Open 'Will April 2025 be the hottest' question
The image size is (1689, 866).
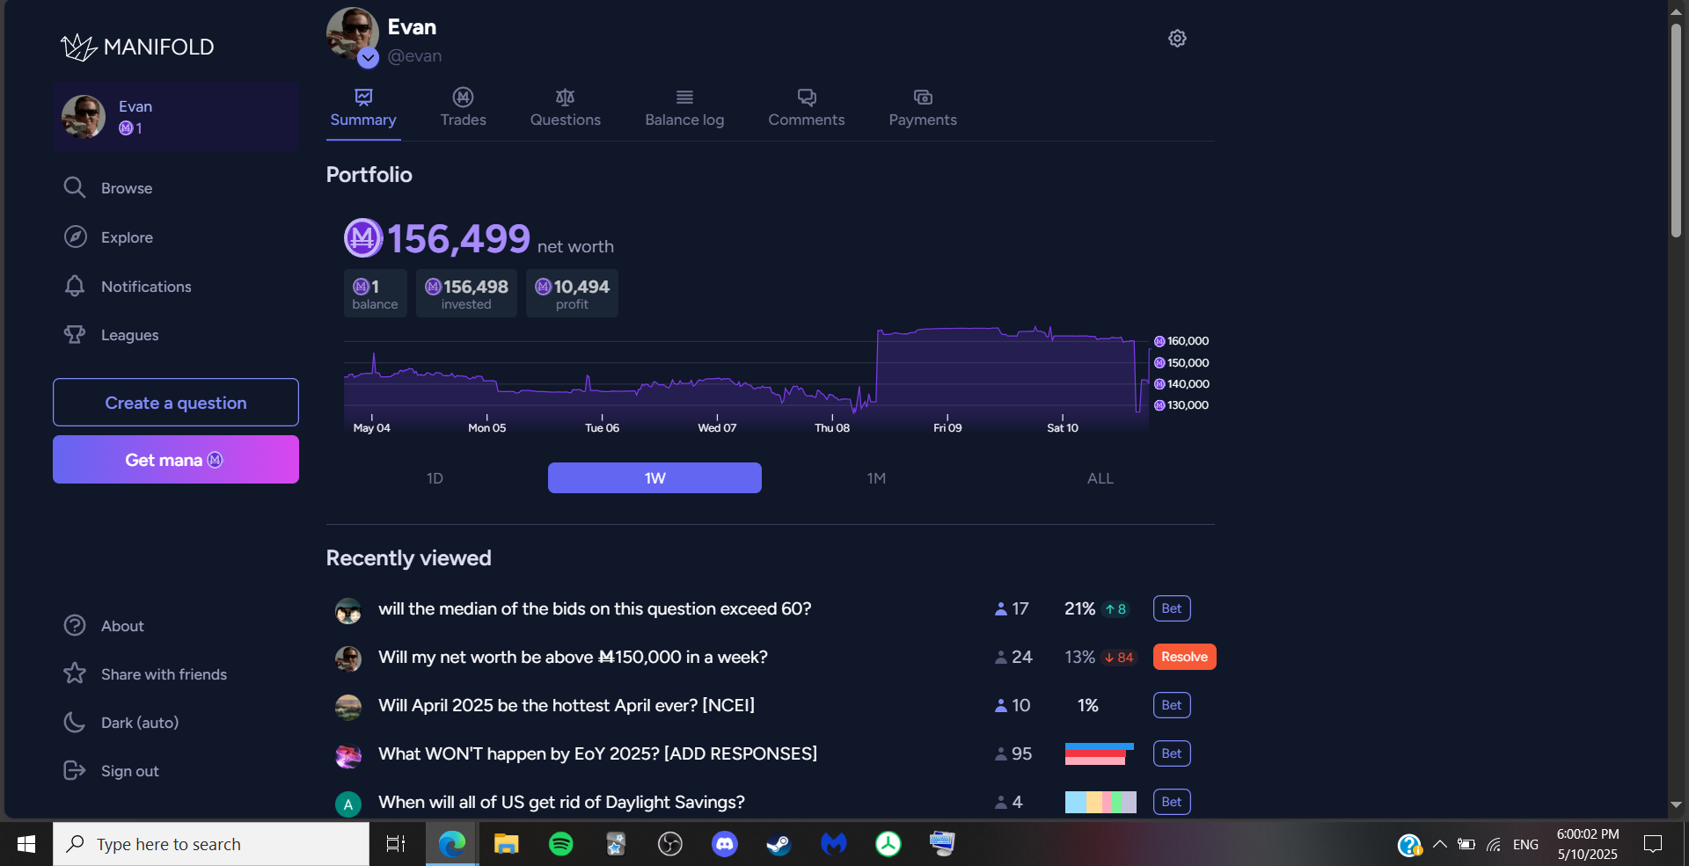(x=567, y=705)
